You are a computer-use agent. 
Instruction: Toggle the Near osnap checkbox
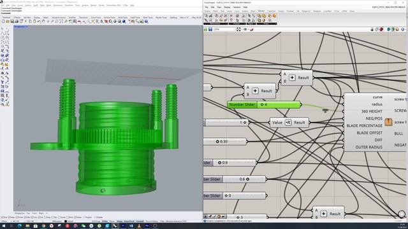[x=10, y=217]
